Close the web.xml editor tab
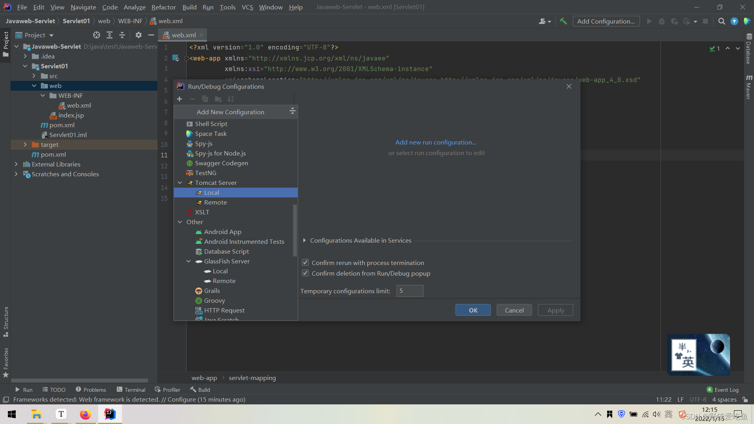754x424 pixels. click(x=201, y=35)
